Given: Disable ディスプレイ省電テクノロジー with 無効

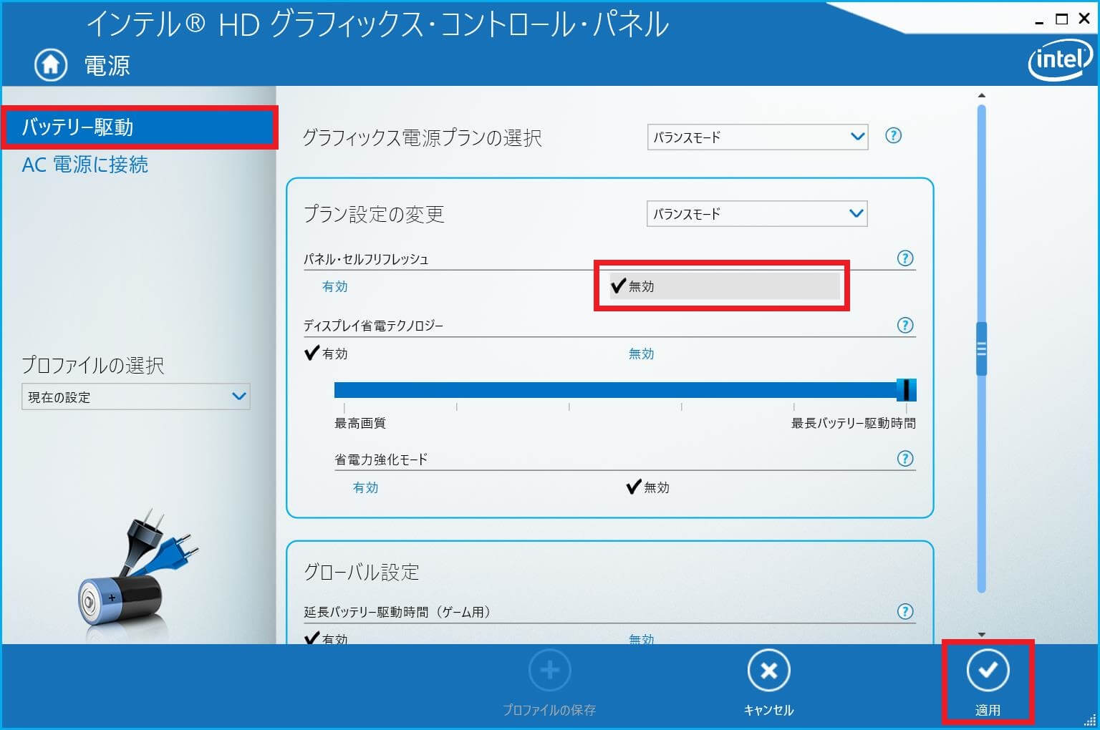Looking at the screenshot, I should [x=641, y=354].
